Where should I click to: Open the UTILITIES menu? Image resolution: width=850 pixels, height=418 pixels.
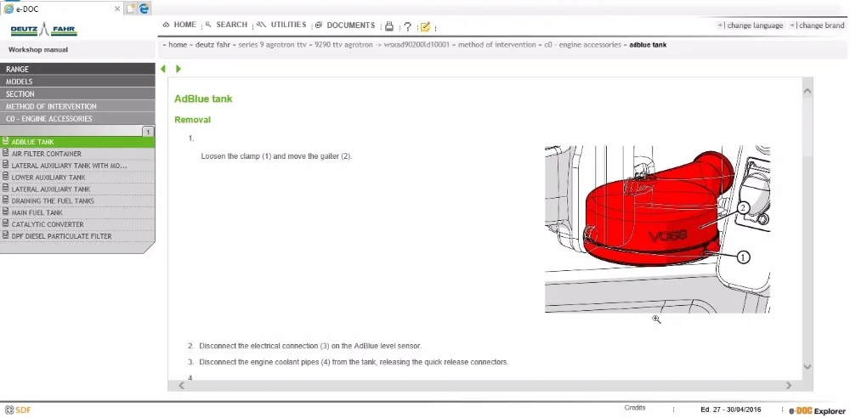pyautogui.click(x=281, y=25)
